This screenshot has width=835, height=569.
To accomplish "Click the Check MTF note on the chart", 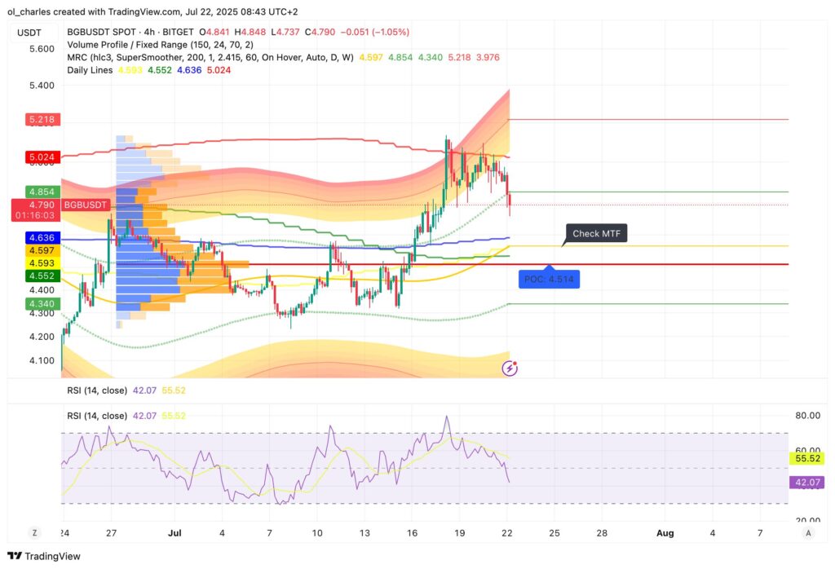I will [x=596, y=233].
